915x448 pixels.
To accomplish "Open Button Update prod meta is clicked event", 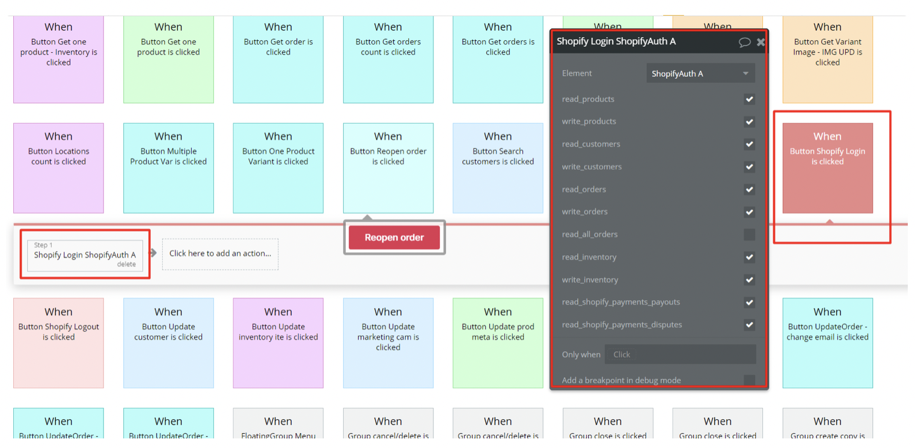I will [x=498, y=343].
